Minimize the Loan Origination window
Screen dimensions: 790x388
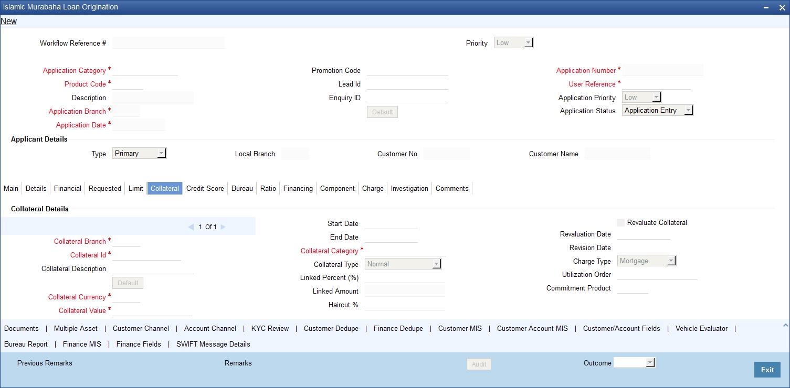click(766, 7)
